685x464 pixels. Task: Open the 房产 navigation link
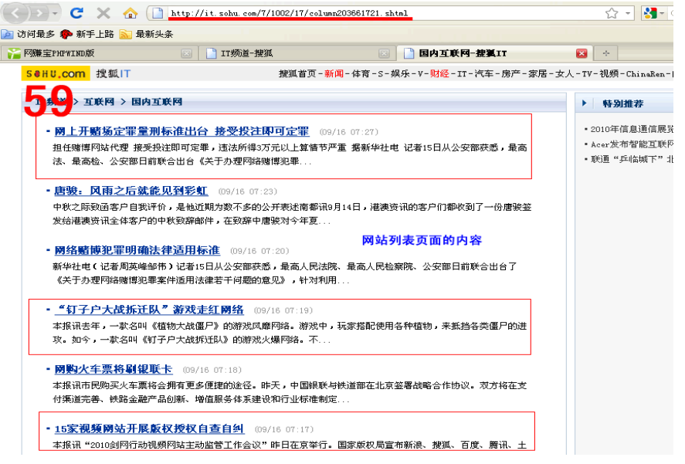pyautogui.click(x=510, y=74)
